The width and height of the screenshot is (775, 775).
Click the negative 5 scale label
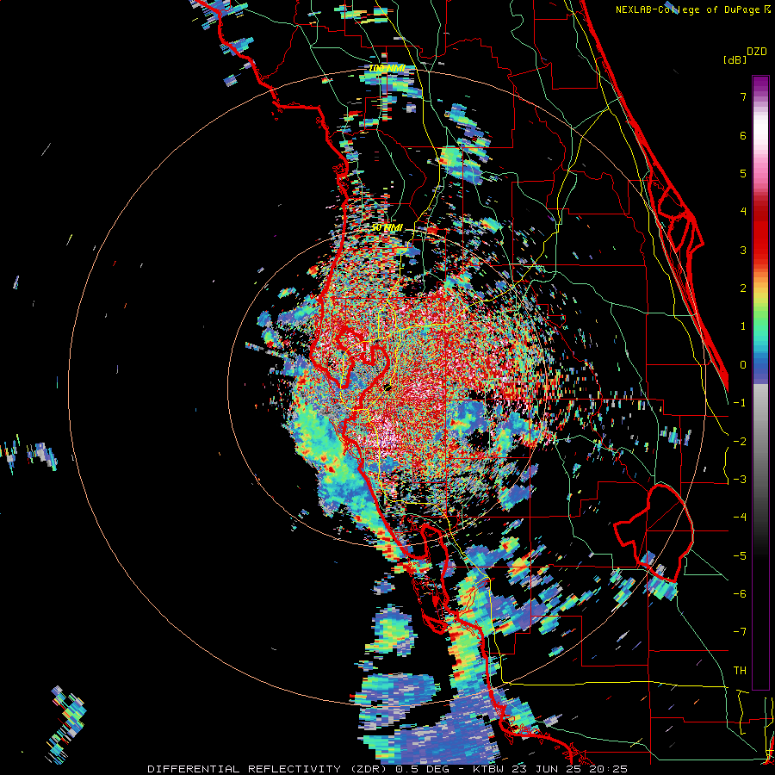(x=740, y=556)
